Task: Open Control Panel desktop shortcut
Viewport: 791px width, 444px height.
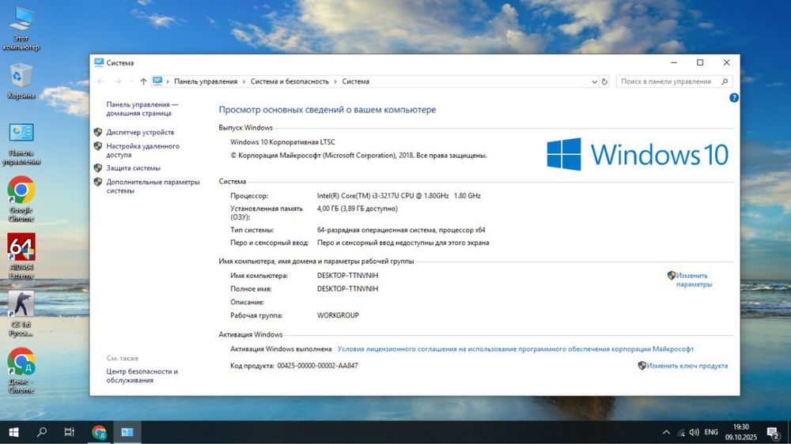Action: pyautogui.click(x=21, y=144)
